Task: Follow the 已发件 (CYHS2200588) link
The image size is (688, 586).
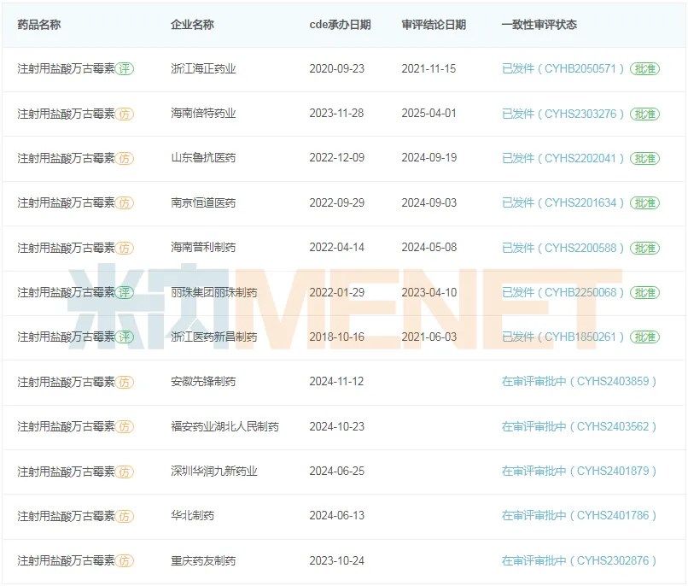Action: [563, 248]
